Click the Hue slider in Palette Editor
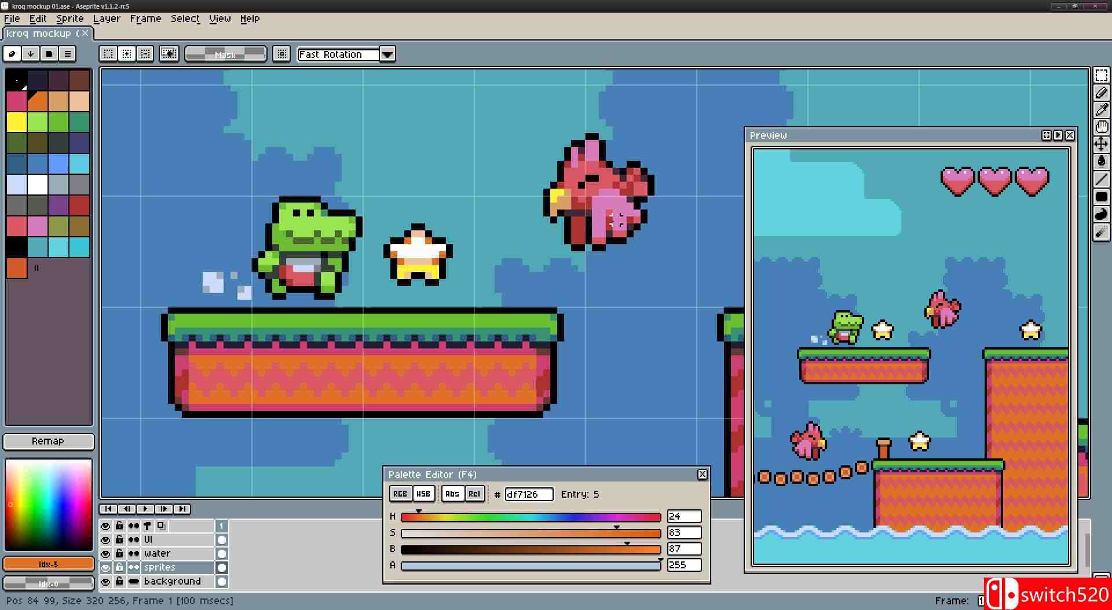The image size is (1112, 610). click(x=531, y=517)
